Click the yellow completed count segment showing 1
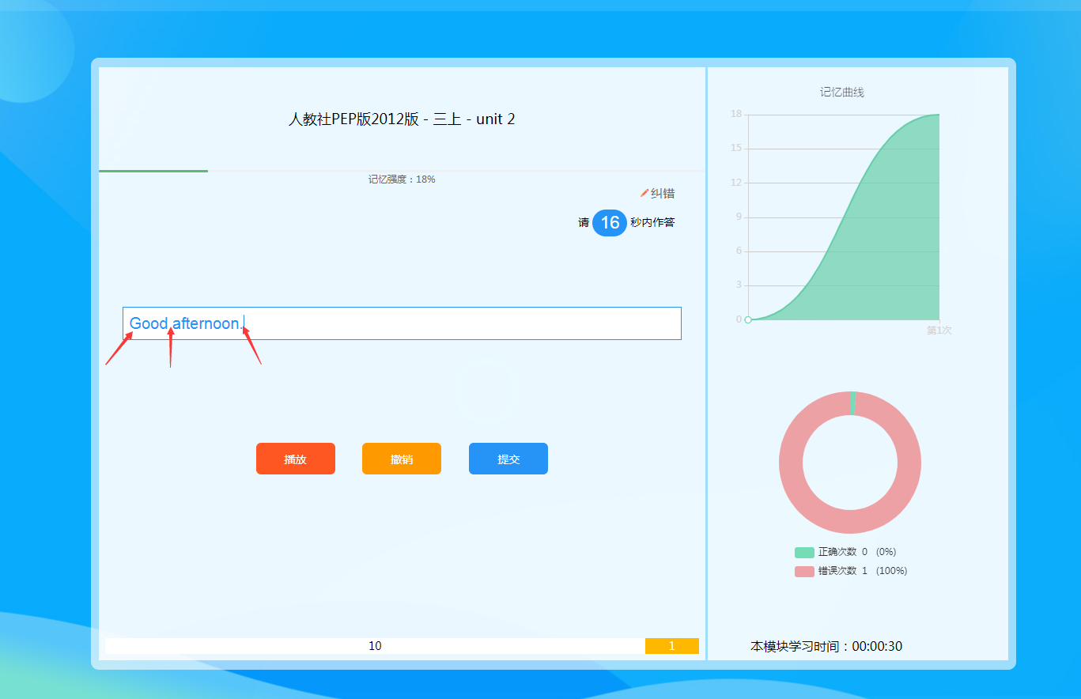The height and width of the screenshot is (699, 1081). pyautogui.click(x=672, y=646)
